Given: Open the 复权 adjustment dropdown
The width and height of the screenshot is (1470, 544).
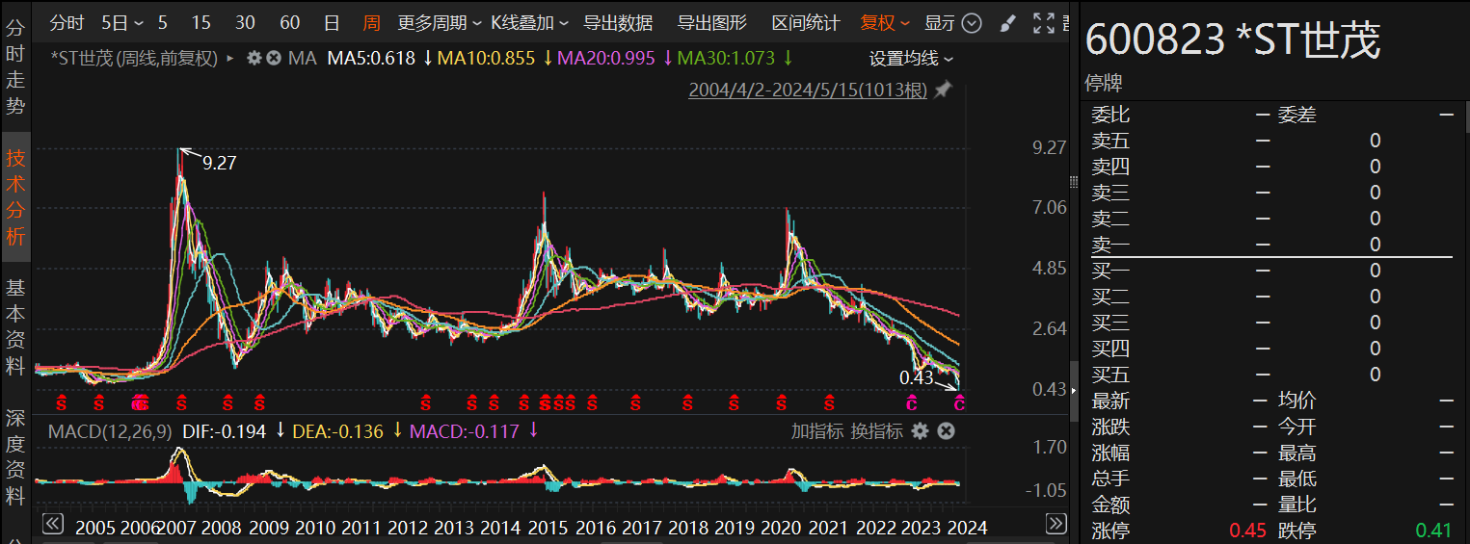Looking at the screenshot, I should (885, 22).
